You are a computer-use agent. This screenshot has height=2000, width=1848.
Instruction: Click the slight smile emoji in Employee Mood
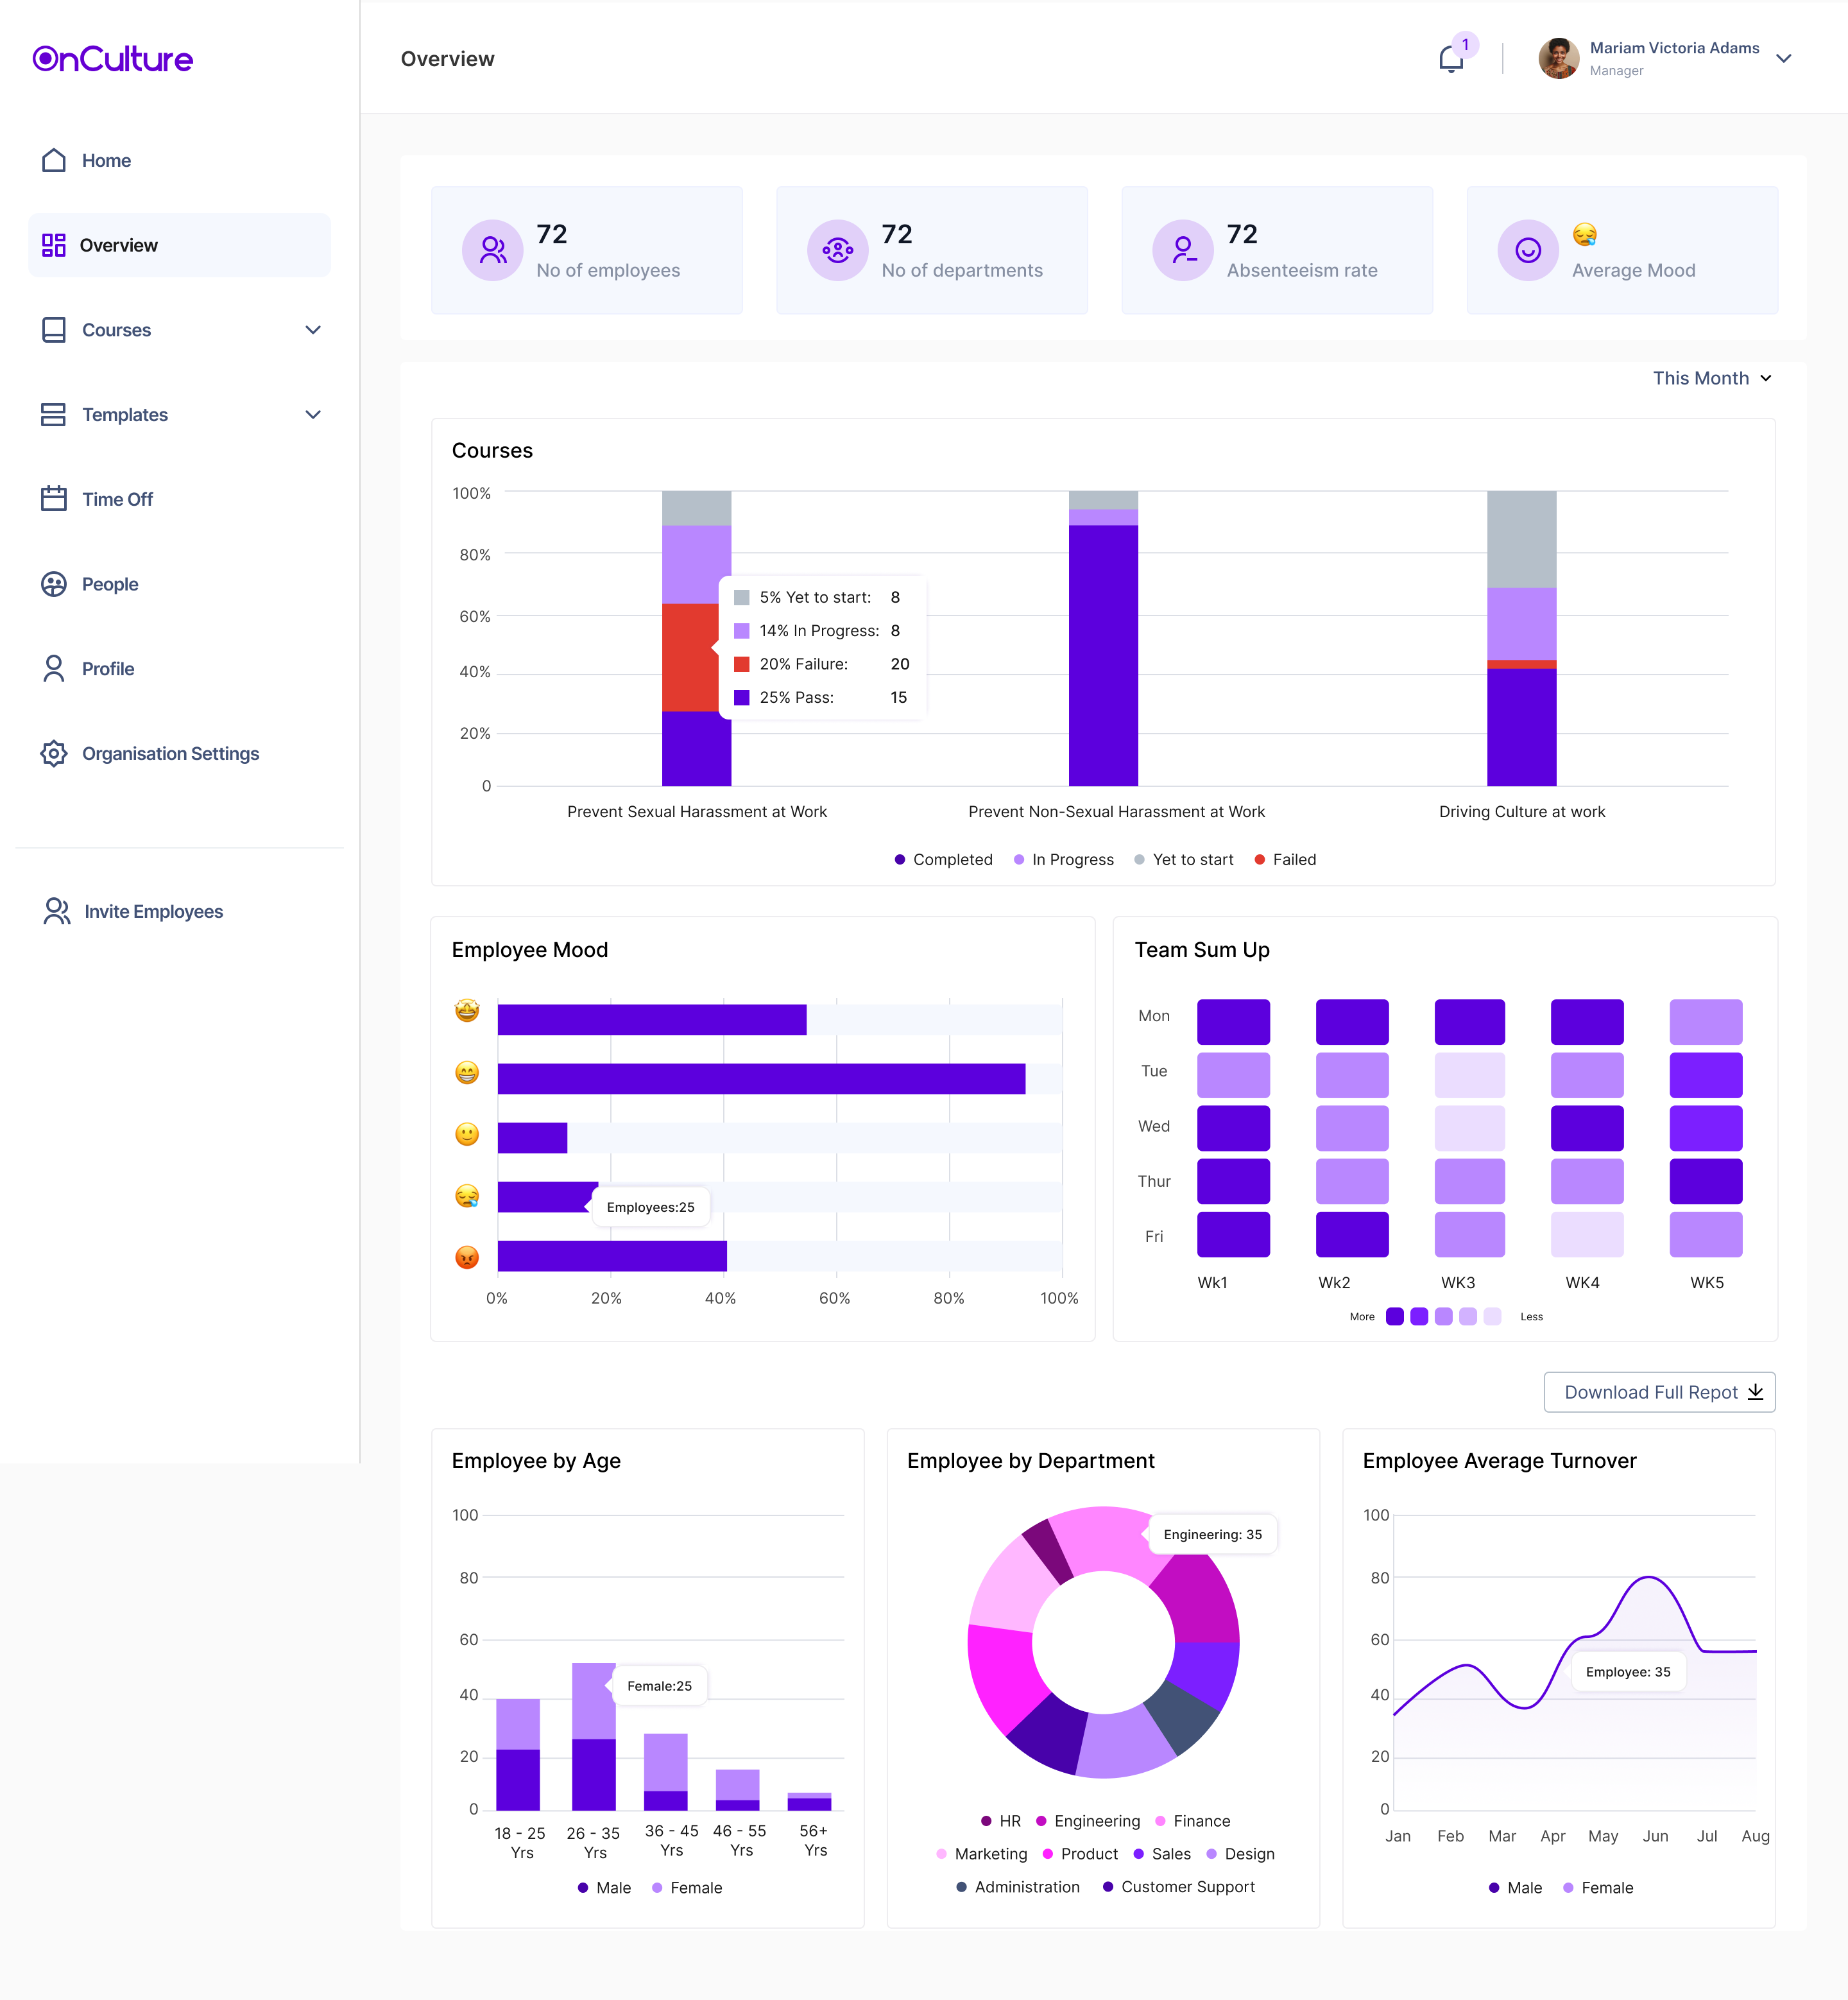(467, 1135)
